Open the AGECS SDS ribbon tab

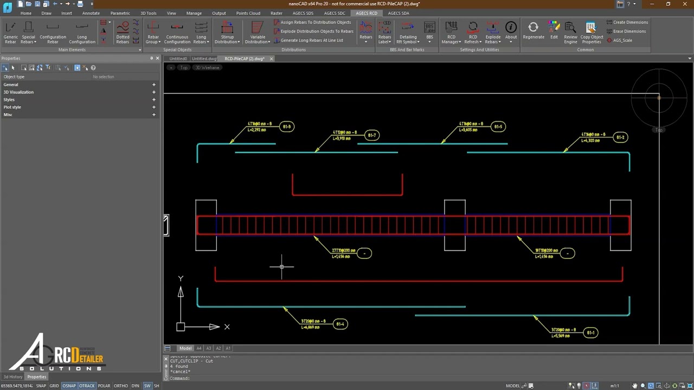pyautogui.click(x=303, y=13)
